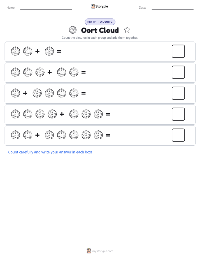This screenshot has height=259, width=200.
Task: Select the answer box in the third row
Action: coord(178,93)
